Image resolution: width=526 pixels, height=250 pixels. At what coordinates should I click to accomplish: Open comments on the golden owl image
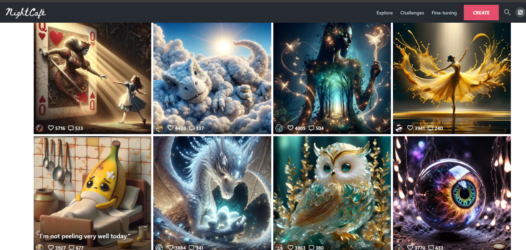[x=311, y=247]
